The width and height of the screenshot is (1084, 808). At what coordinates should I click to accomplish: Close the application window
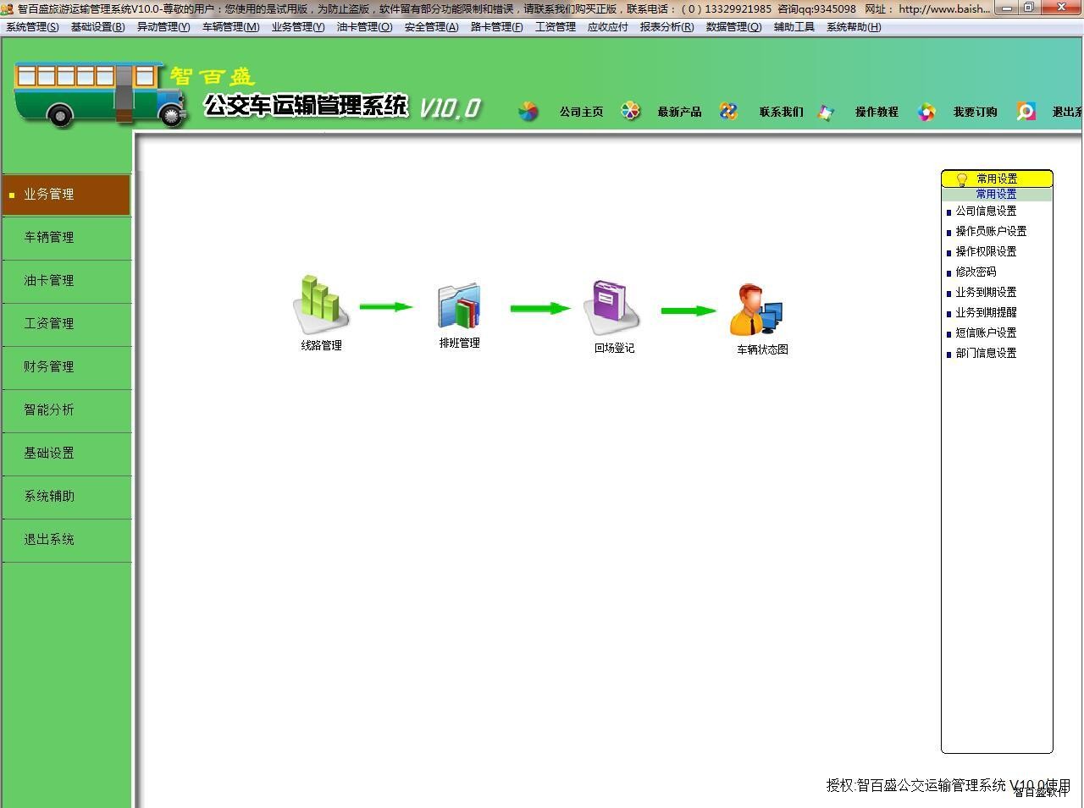click(1061, 8)
